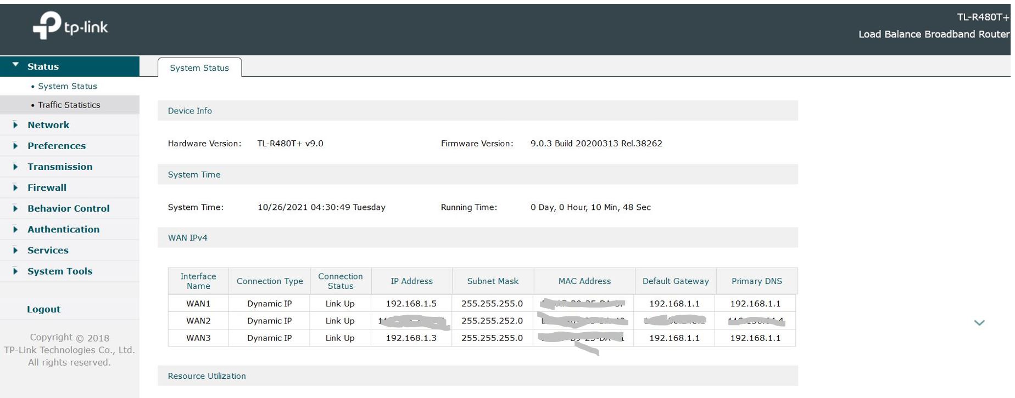Screen dimensions: 1015x398
Task: Click the arrow icon beside Firewall
Action: pos(15,187)
